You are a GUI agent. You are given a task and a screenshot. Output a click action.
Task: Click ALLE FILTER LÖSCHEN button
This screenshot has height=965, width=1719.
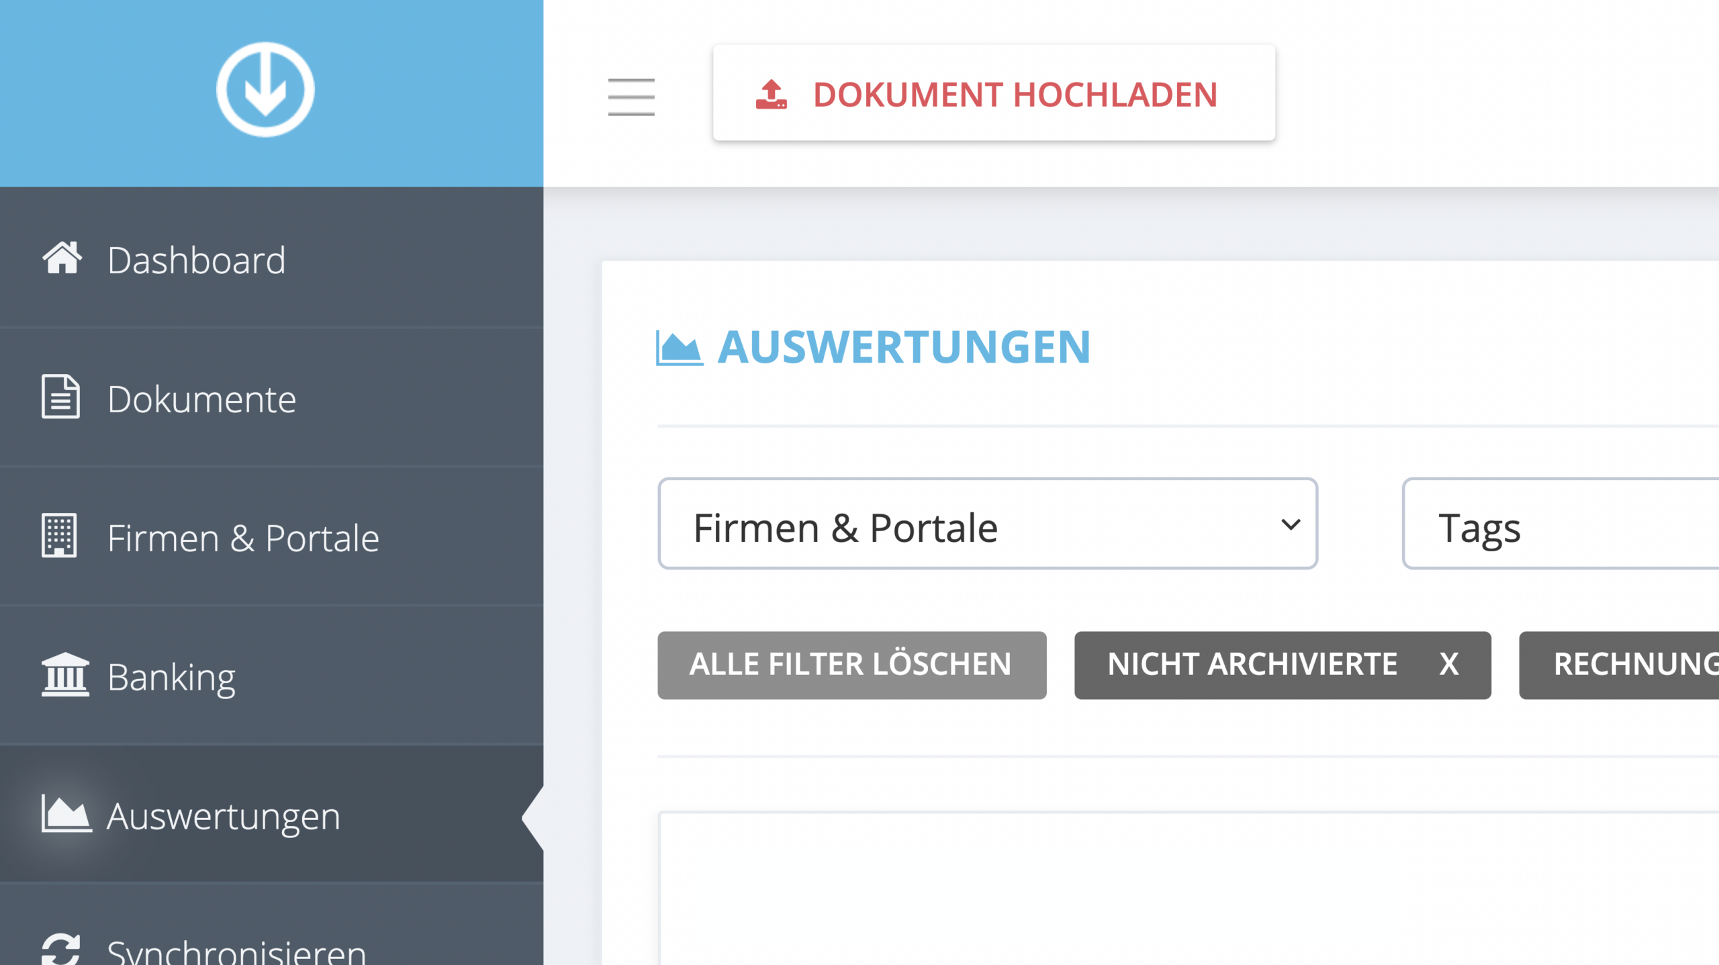click(x=852, y=665)
